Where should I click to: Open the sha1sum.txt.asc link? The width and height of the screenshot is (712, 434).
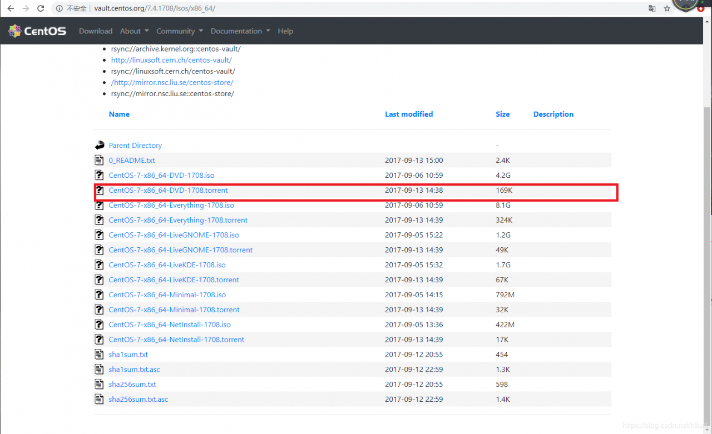tap(135, 370)
